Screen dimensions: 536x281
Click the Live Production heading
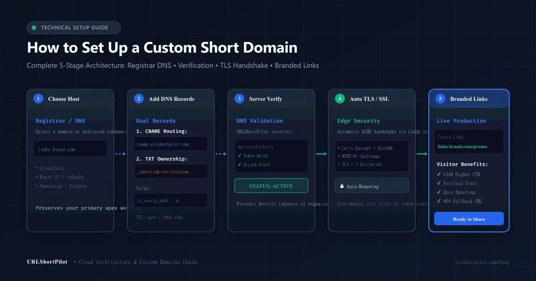461,121
